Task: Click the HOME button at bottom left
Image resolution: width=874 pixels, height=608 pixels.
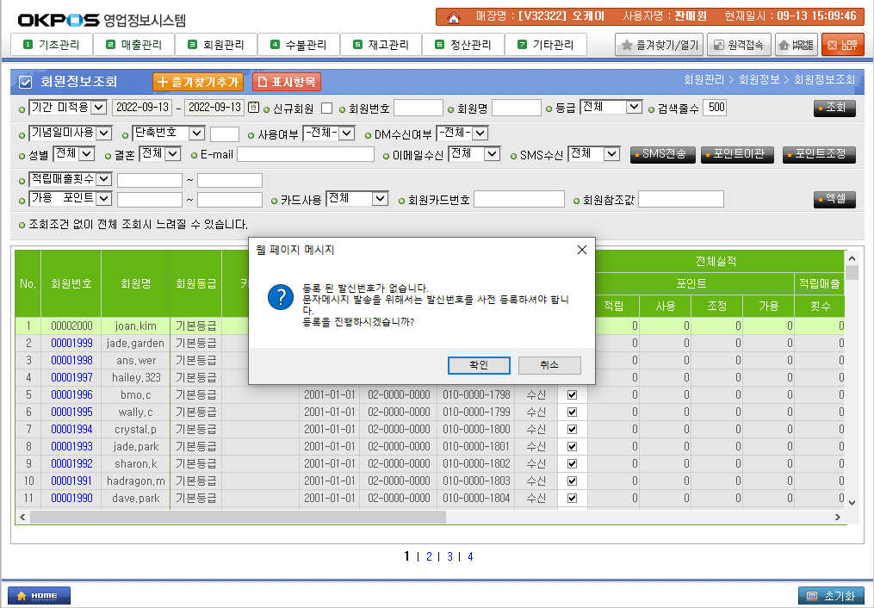Action: click(x=39, y=595)
